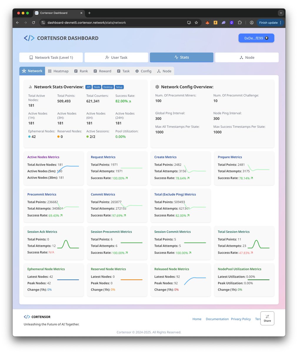This screenshot has height=353, width=298.
Task: Click Create Metrics heading
Action: click(165, 157)
